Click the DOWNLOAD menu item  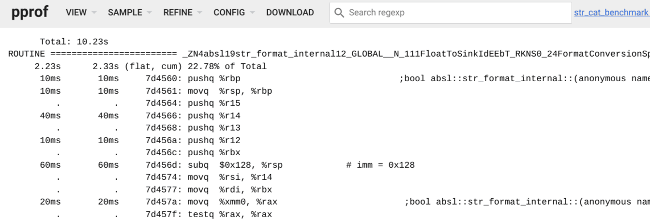(x=290, y=13)
